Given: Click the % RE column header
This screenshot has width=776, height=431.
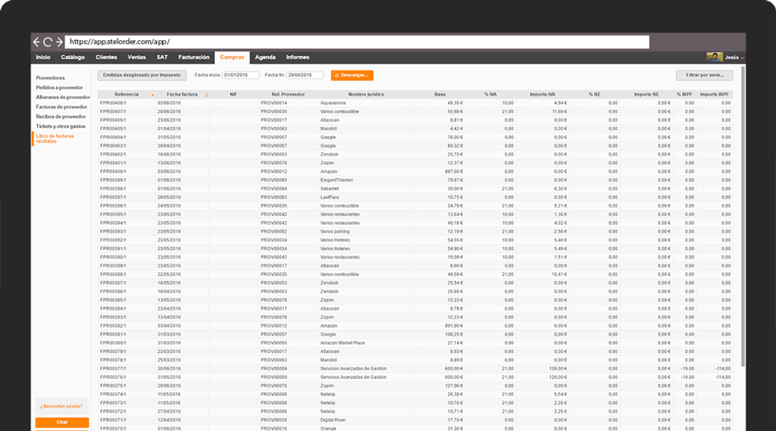Looking at the screenshot, I should coord(595,94).
